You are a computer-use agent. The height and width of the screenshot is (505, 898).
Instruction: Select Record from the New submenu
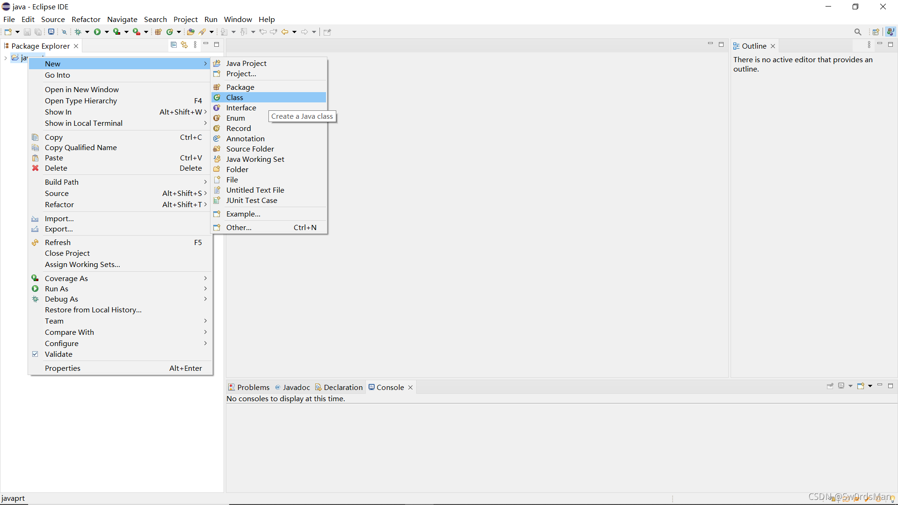click(x=269, y=128)
